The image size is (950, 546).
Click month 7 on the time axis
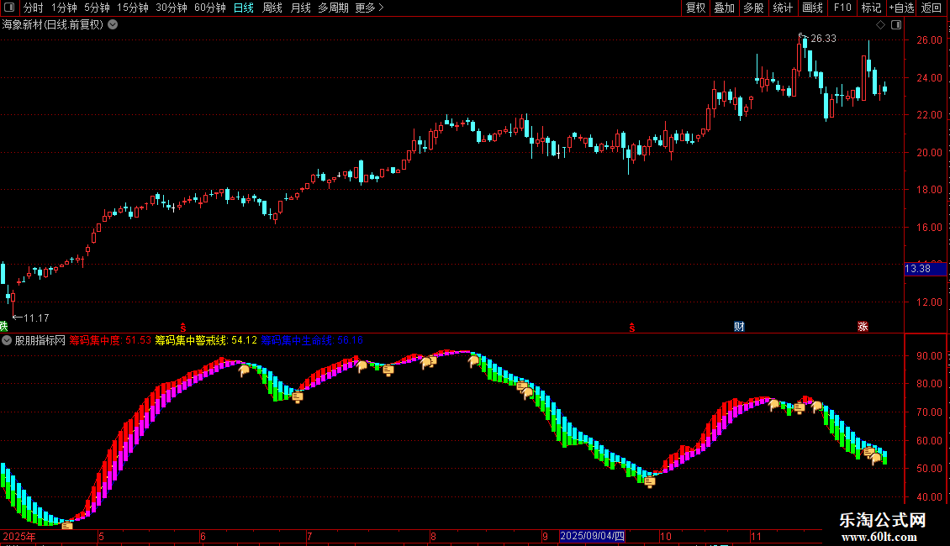point(309,536)
